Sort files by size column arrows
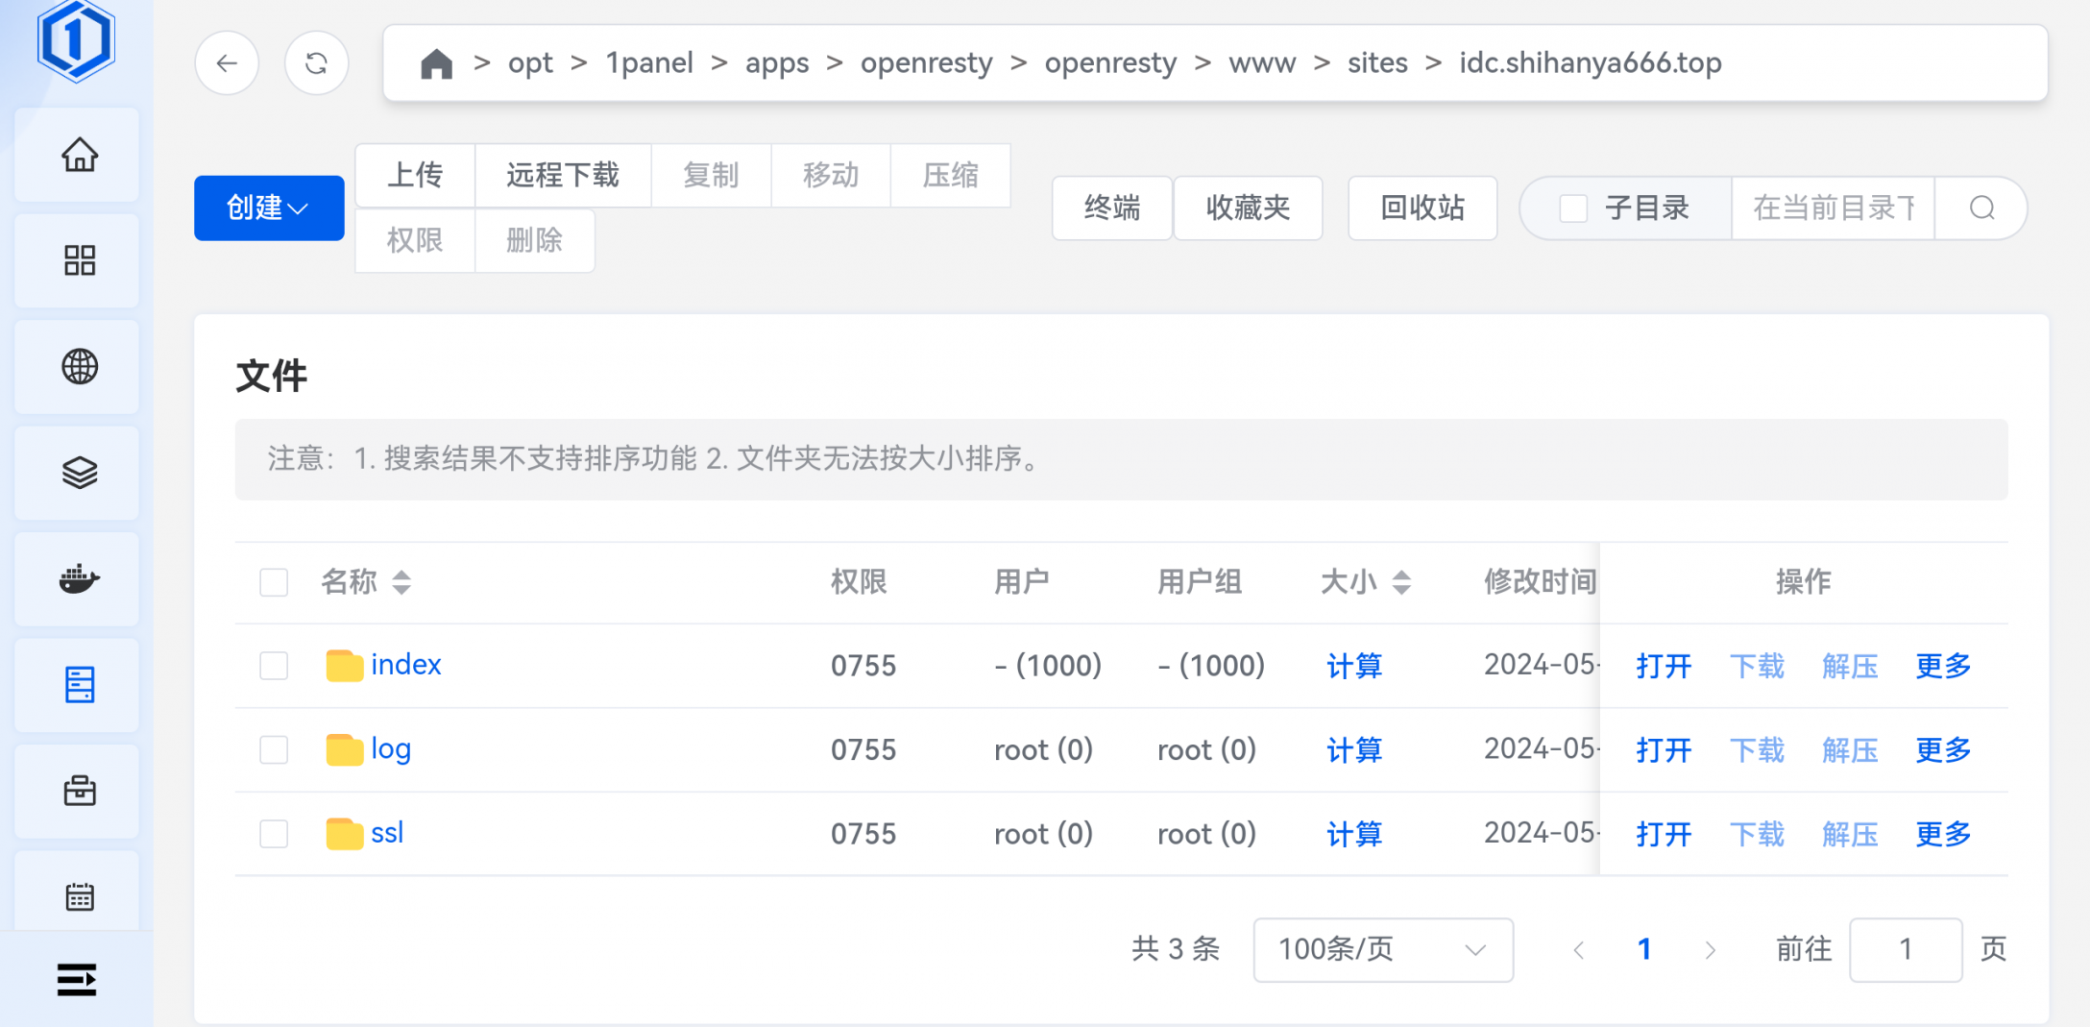 [1401, 582]
